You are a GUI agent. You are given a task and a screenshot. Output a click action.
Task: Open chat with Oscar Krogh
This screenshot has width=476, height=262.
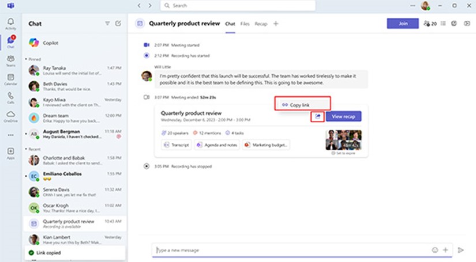pyautogui.click(x=74, y=208)
